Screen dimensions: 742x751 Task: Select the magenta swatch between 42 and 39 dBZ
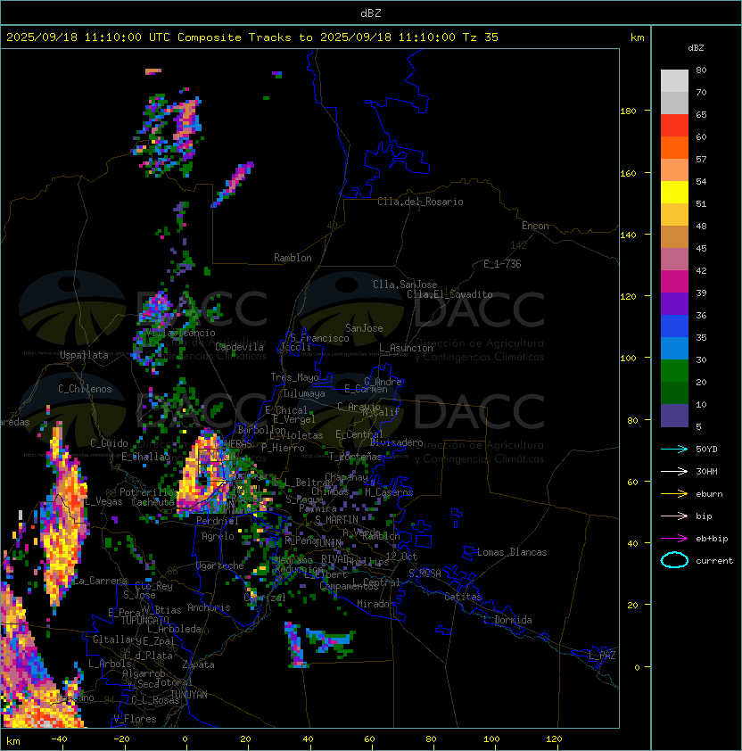pyautogui.click(x=674, y=281)
